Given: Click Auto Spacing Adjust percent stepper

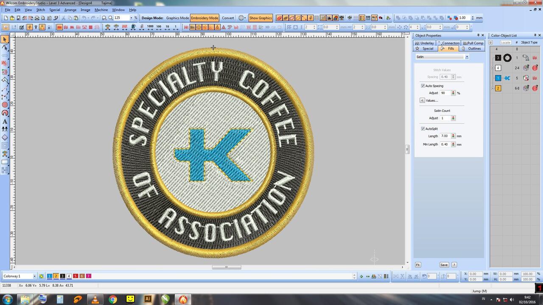Looking at the screenshot, I should point(453,93).
